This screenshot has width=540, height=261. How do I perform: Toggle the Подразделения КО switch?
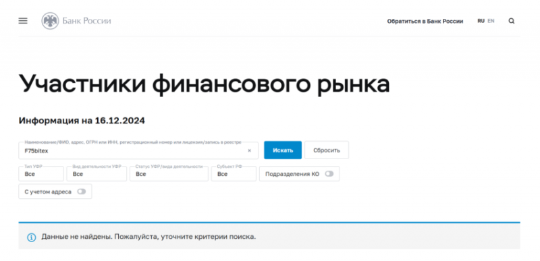pos(329,174)
